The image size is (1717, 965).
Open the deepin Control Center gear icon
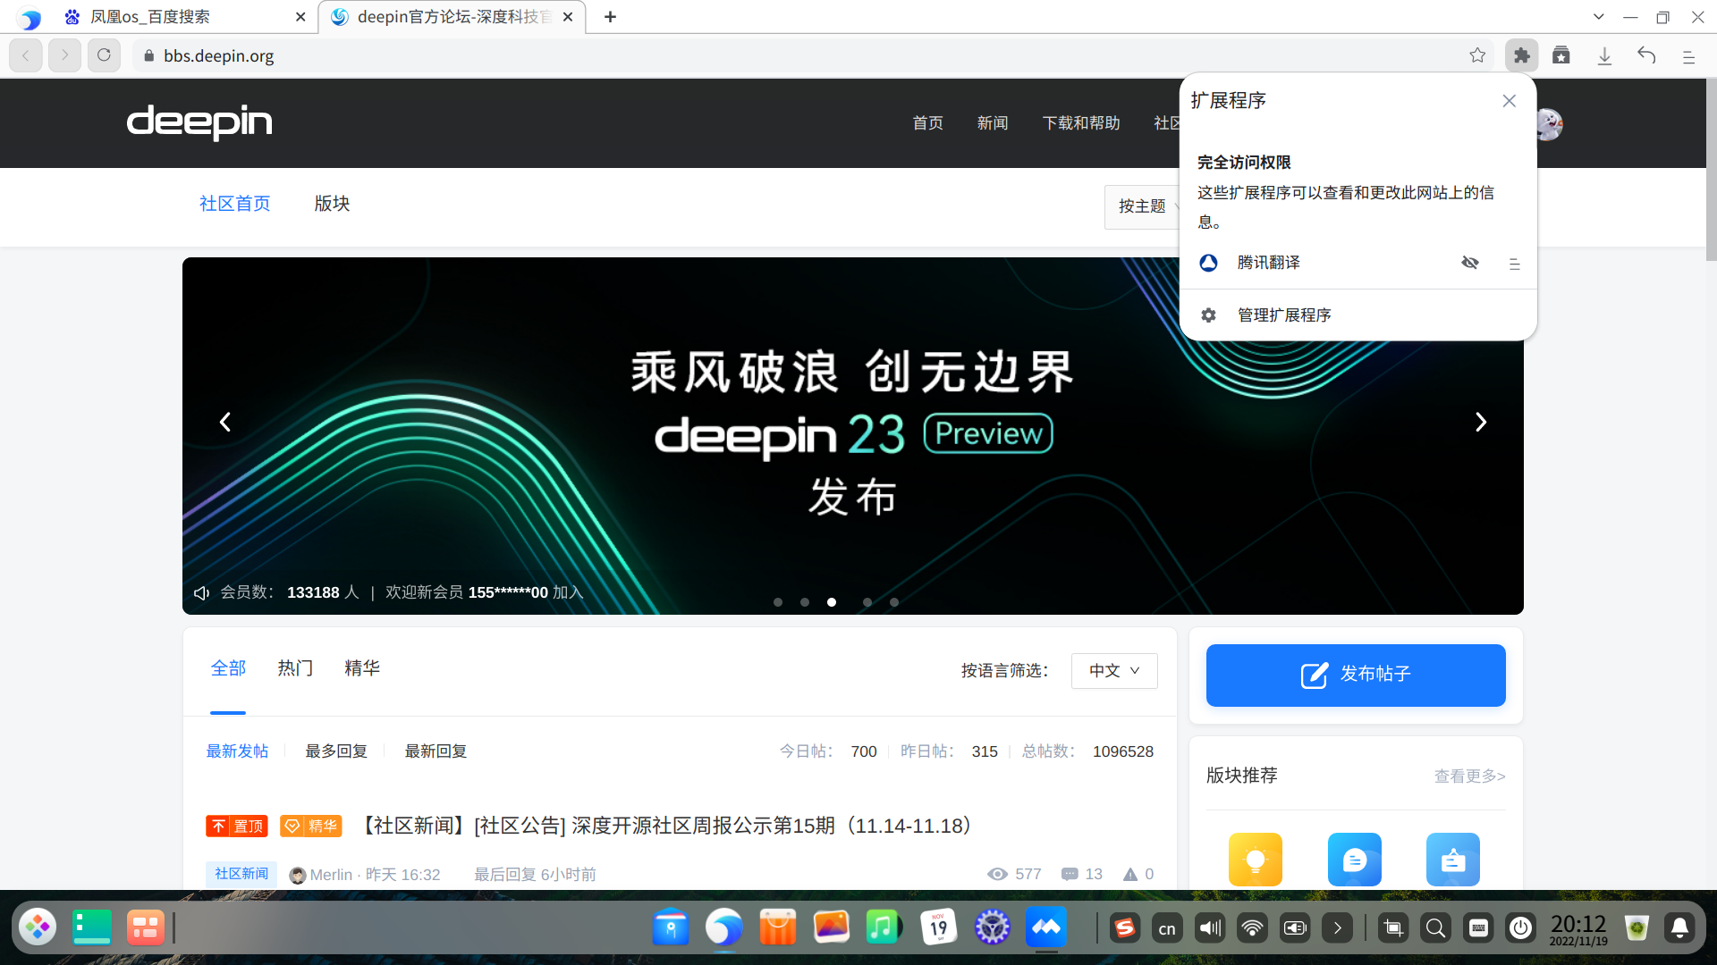(993, 927)
